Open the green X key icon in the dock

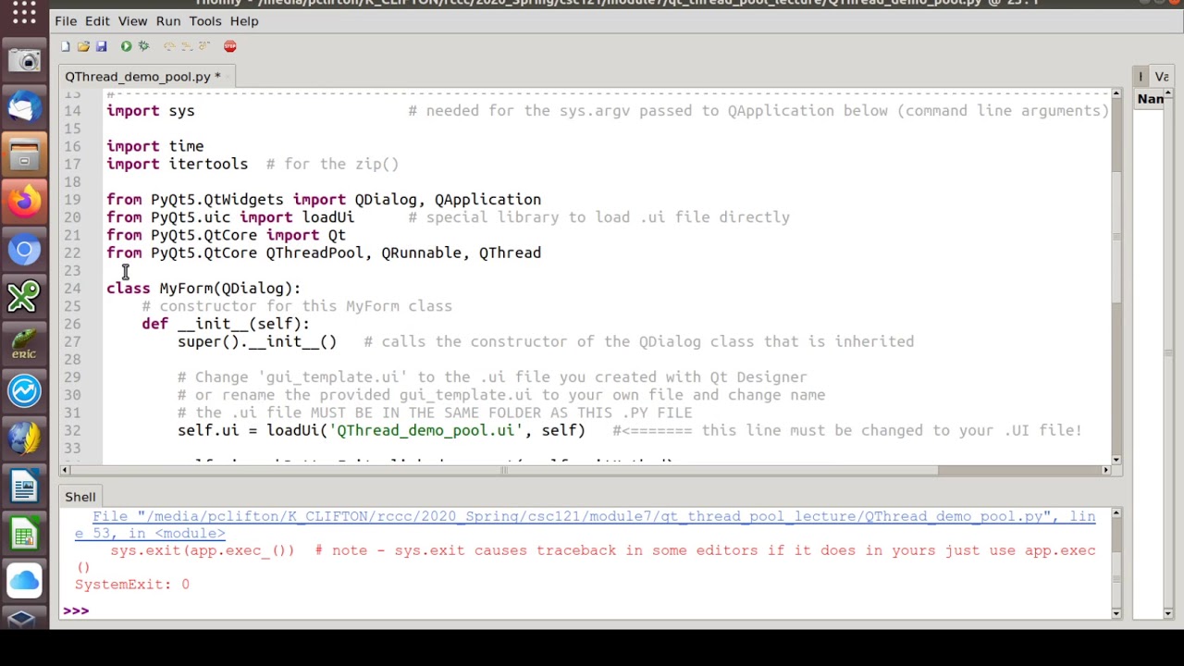25,297
